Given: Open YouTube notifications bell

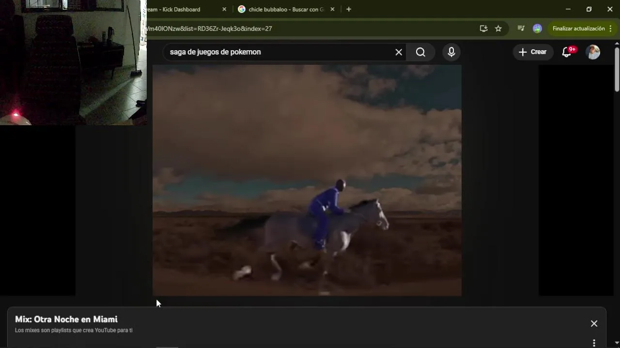Looking at the screenshot, I should [x=567, y=52].
